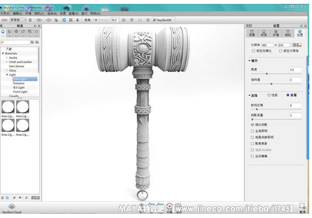The height and width of the screenshot is (218, 312).
Task: Open the resolution 预设 presets dropdown
Action: 297,45
